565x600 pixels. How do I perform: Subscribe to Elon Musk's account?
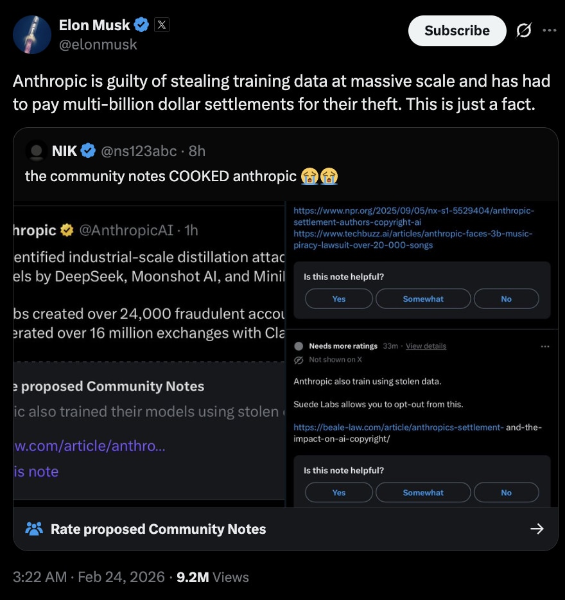point(456,30)
